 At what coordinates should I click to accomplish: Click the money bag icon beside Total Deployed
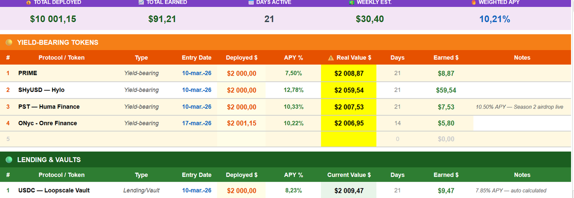(29, 2)
